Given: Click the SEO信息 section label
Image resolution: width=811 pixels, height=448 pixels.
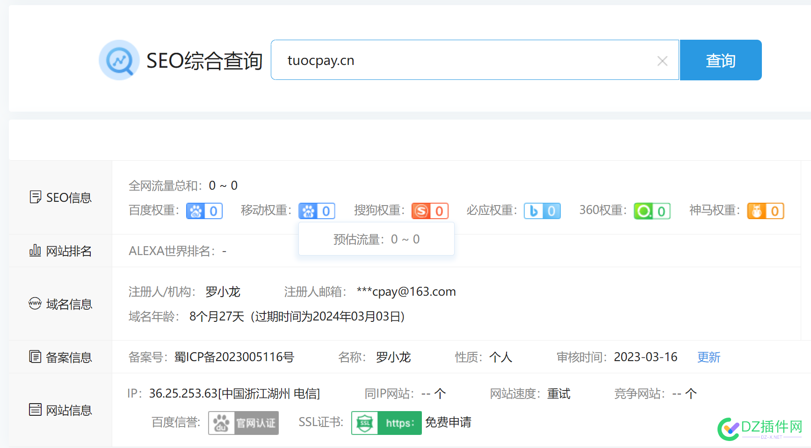Looking at the screenshot, I should coord(69,198).
